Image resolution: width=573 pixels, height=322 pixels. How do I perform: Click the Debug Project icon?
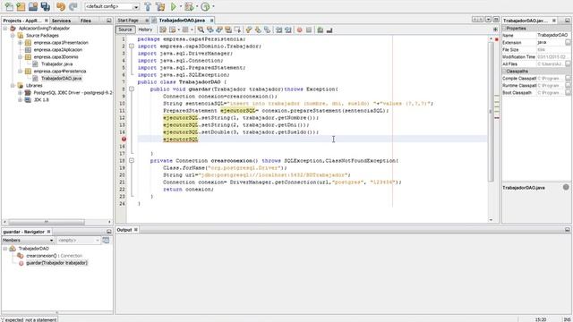click(x=189, y=6)
